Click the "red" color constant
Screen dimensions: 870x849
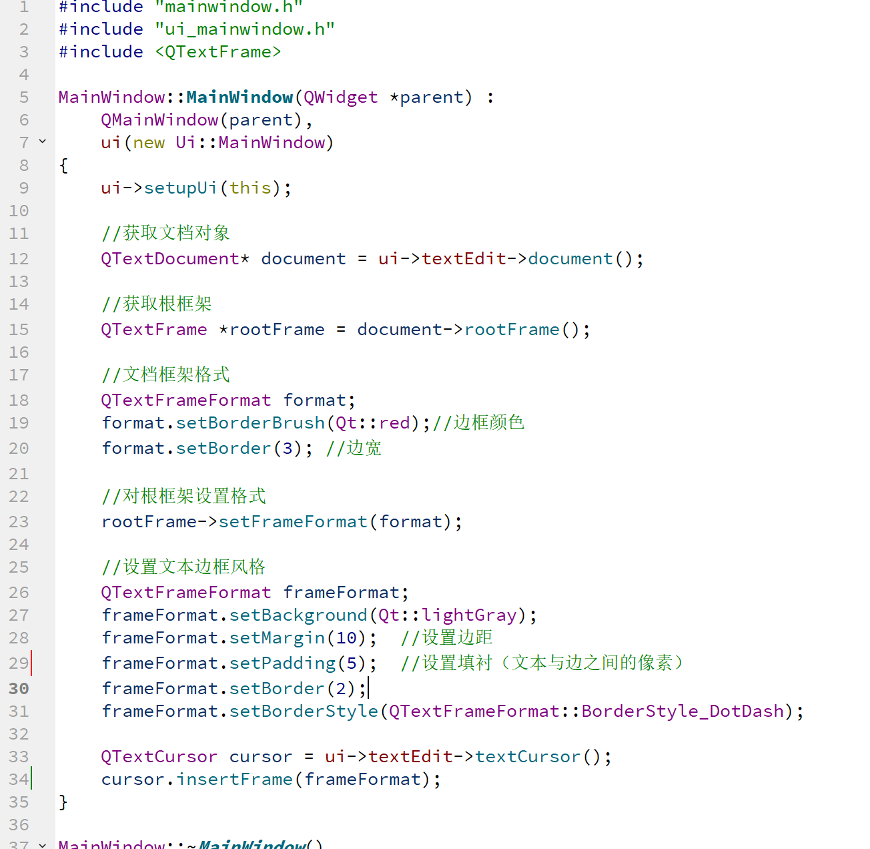(394, 423)
